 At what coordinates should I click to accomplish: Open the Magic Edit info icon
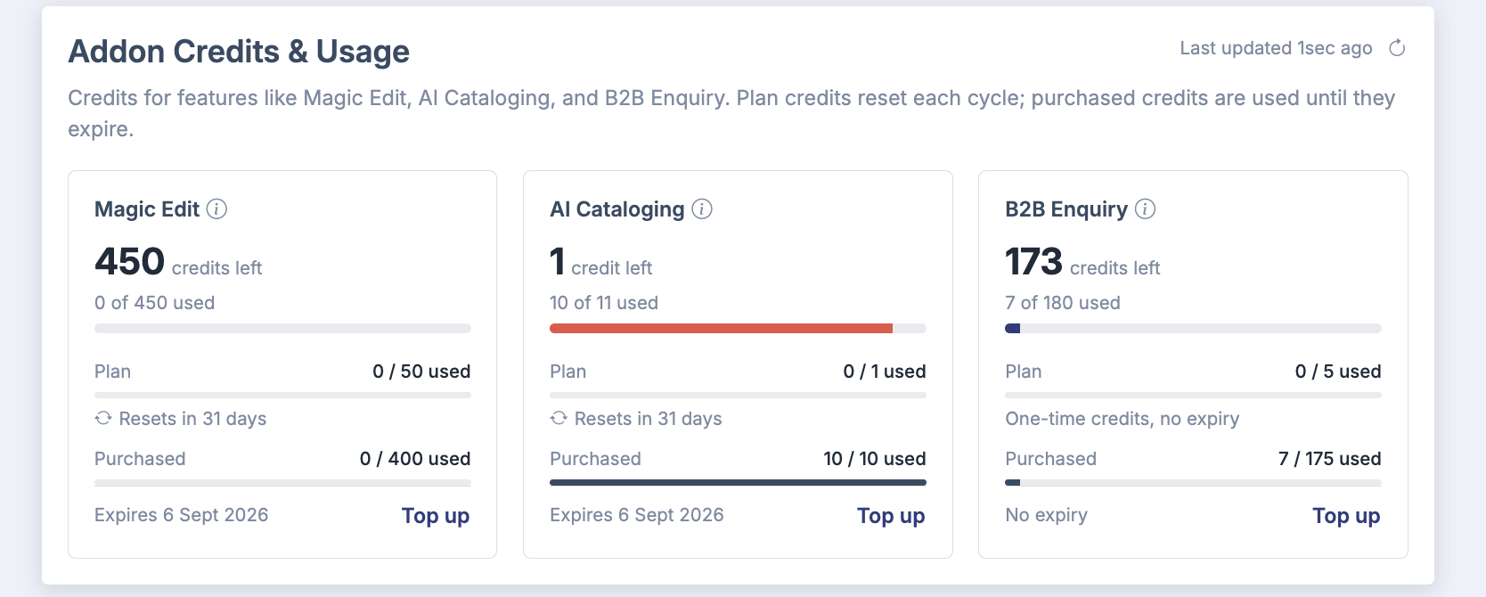coord(216,209)
